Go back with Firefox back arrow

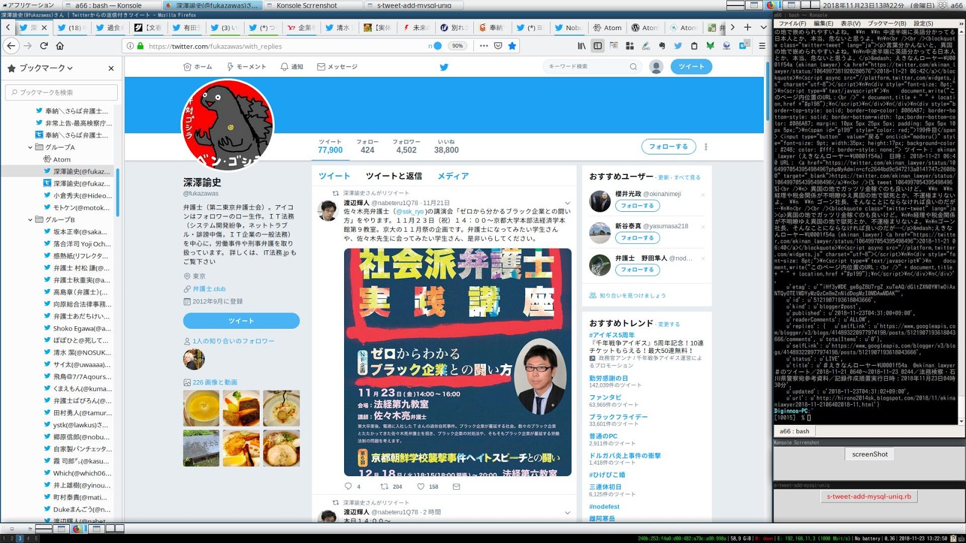(x=11, y=46)
